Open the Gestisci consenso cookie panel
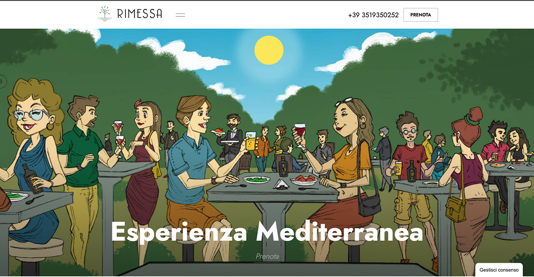This screenshot has width=534, height=277. tap(499, 270)
